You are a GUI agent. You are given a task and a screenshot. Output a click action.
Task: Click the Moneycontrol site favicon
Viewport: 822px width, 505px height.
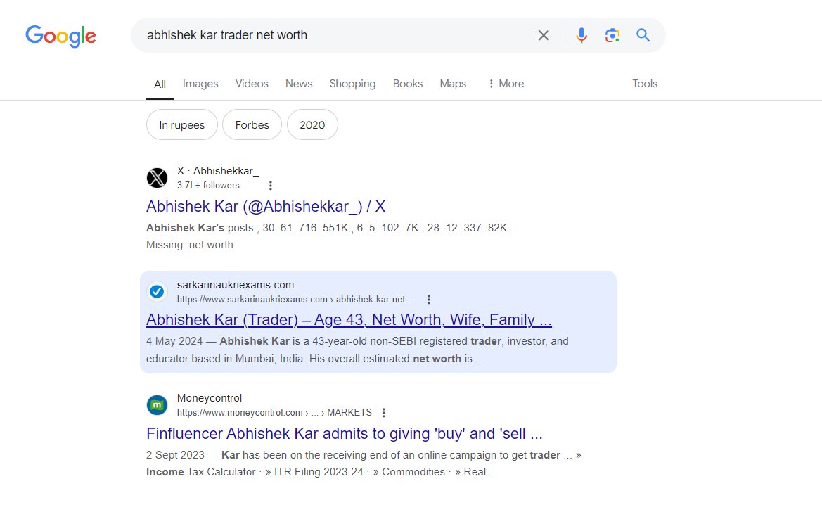pos(157,405)
